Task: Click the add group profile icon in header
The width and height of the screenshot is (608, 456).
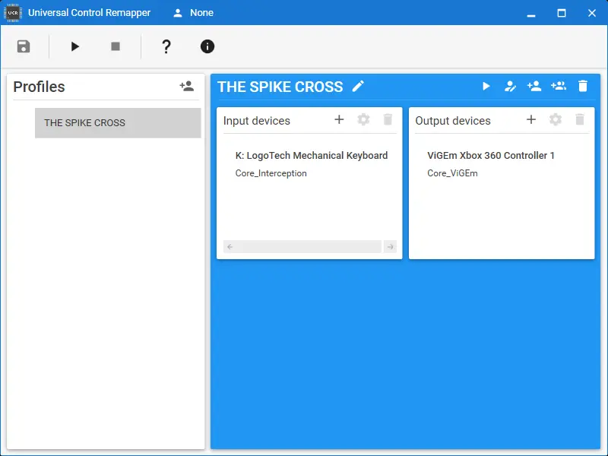Action: (559, 87)
